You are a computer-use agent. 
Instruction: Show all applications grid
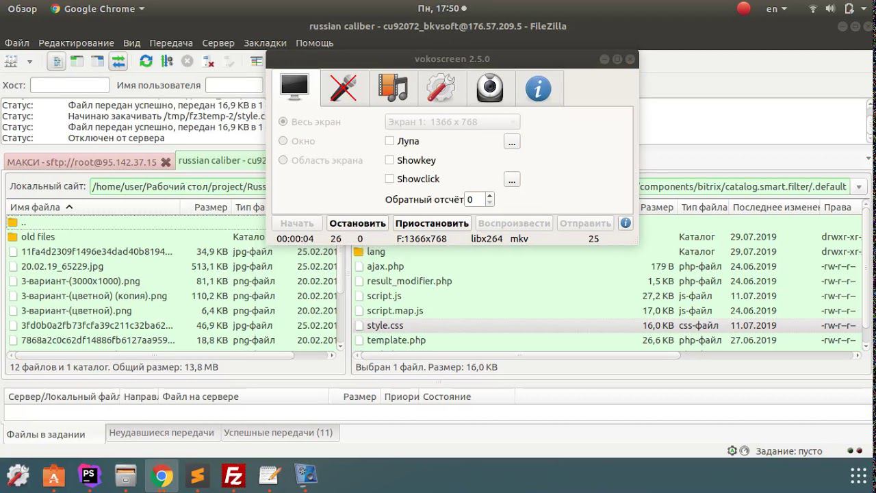tap(858, 475)
